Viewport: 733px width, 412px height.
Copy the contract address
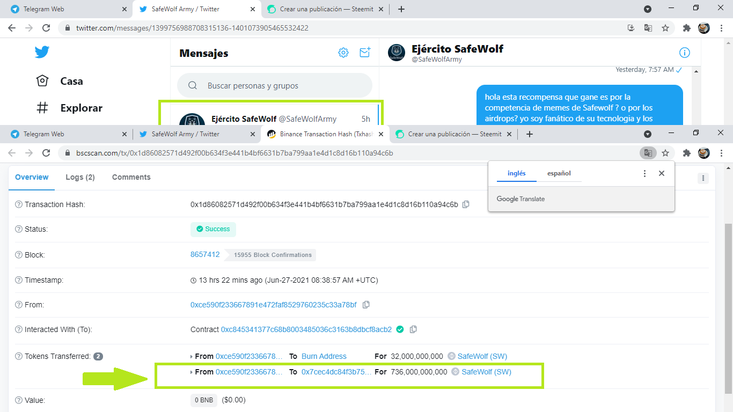(x=413, y=329)
